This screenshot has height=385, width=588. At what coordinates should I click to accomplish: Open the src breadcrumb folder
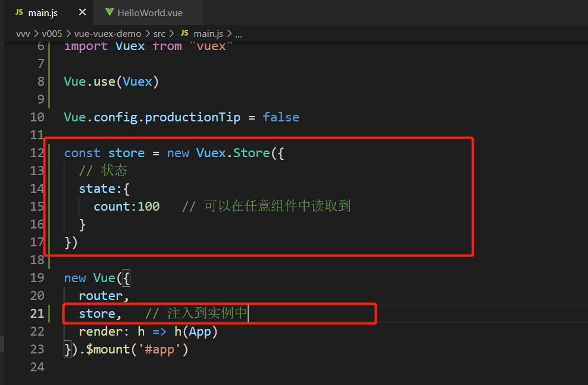(x=159, y=34)
